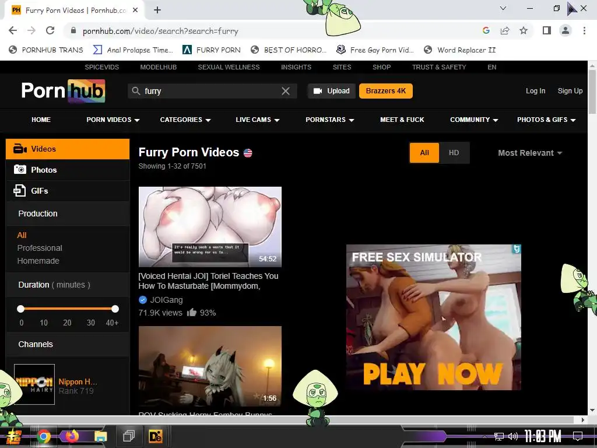
Task: Click the orange Brazzers 4K button
Action: [386, 91]
